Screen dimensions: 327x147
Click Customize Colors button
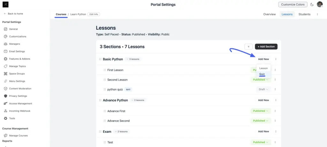click(x=293, y=4)
